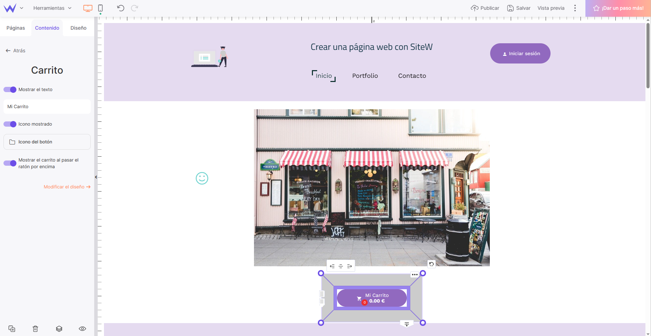The image size is (651, 336).
Task: Click the redo arrow icon
Action: 135,8
